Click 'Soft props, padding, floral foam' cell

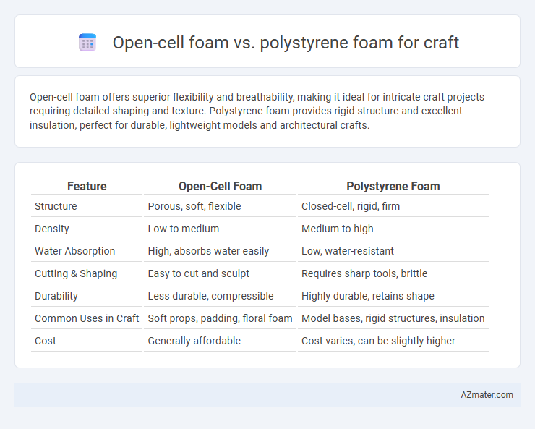[x=220, y=318]
